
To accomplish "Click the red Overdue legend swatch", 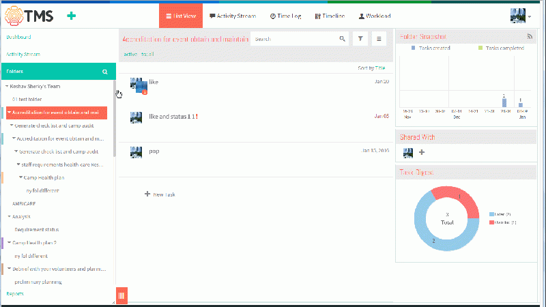I will tap(491, 222).
